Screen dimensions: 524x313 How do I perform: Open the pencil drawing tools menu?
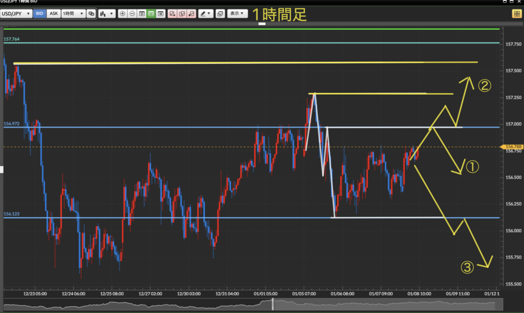(x=206, y=14)
